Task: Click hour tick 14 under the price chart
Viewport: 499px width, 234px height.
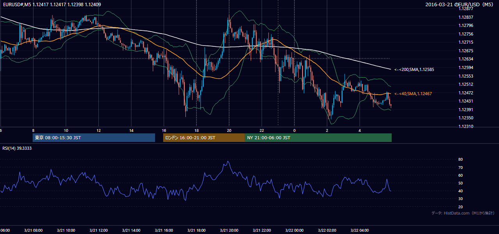Action: [x=131, y=130]
